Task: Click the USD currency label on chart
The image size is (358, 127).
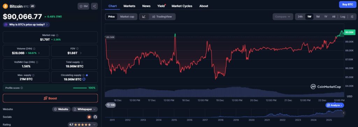Action: [x=349, y=97]
